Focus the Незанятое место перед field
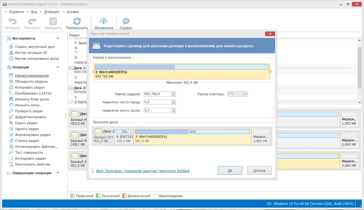Screen dimensions: 364x210 (x=158, y=102)
